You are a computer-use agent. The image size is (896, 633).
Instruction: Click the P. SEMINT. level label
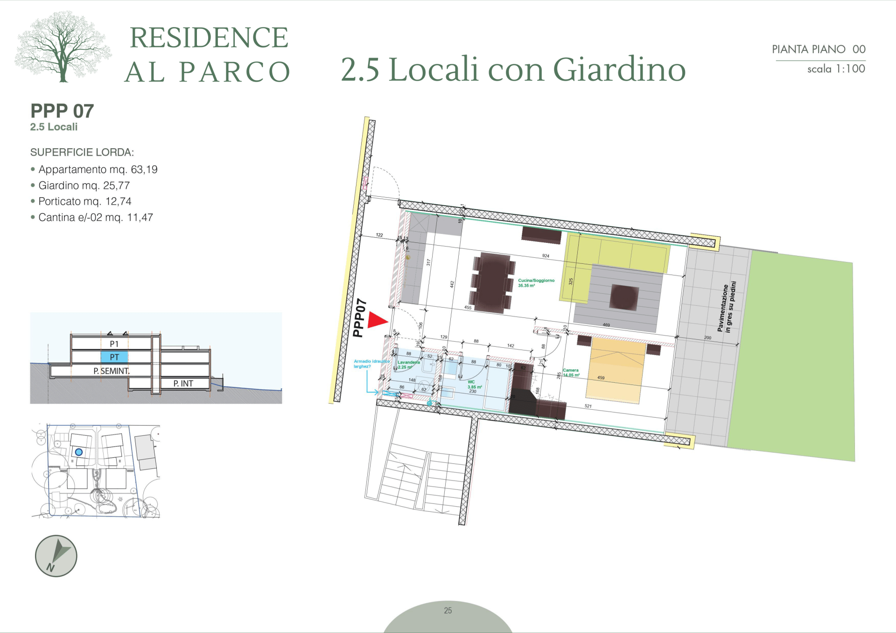(111, 371)
